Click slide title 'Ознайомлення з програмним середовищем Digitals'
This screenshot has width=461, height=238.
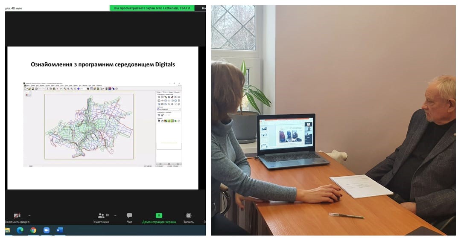coord(103,64)
